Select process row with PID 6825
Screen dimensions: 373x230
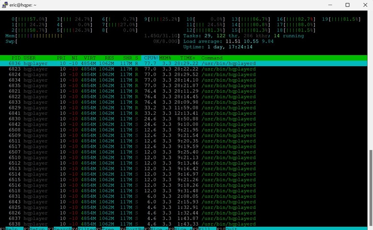pos(184,208)
